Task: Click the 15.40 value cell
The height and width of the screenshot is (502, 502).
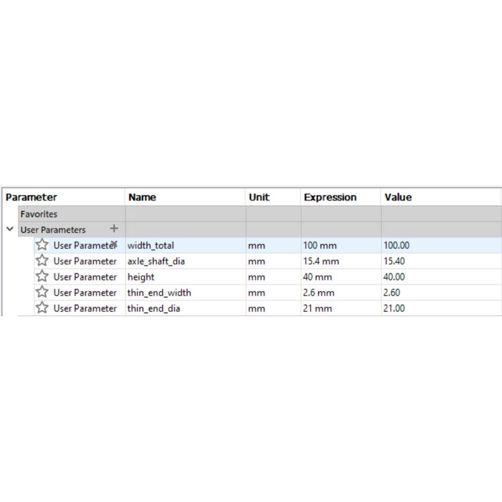Action: pos(441,261)
